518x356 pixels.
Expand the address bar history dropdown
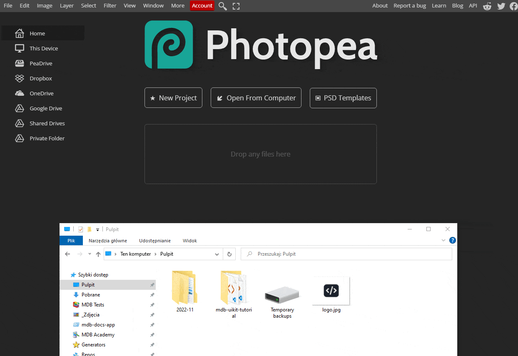coord(217,254)
